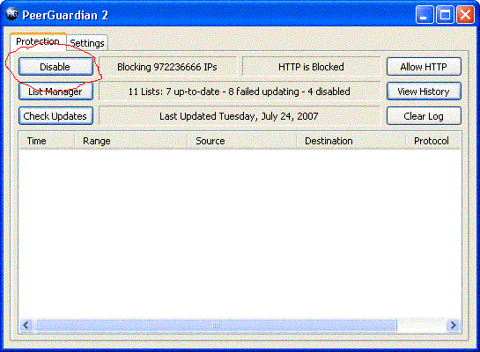Click the left scroll arrow
Image resolution: width=480 pixels, height=352 pixels.
point(26,325)
